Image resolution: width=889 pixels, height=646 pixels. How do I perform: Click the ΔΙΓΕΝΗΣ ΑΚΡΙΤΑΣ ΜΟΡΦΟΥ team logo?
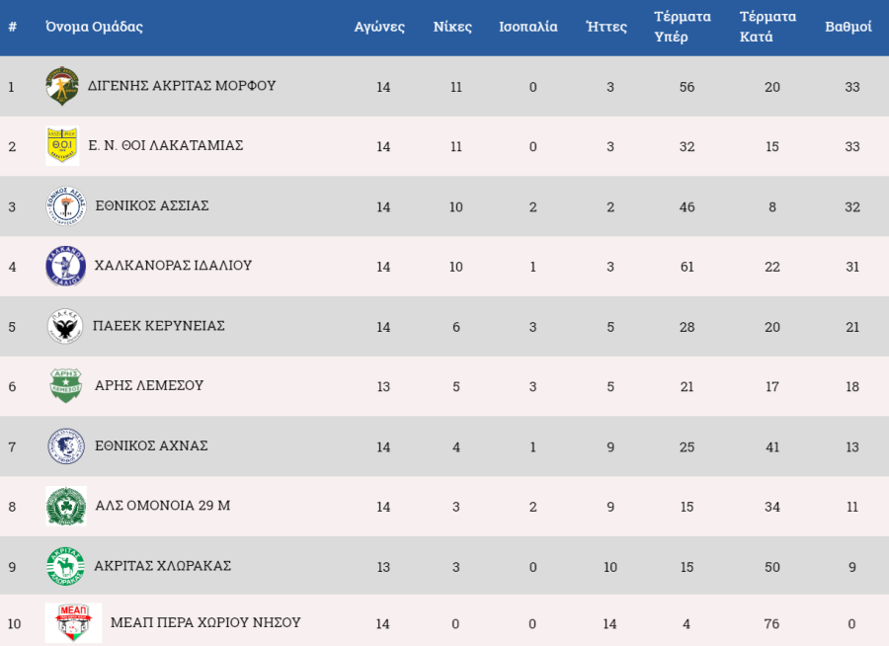pyautogui.click(x=62, y=86)
